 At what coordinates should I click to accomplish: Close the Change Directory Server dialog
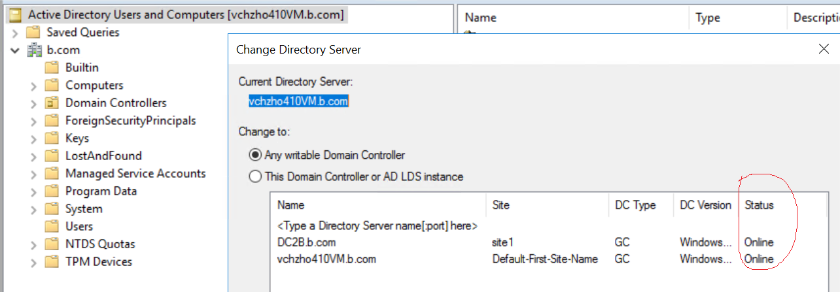pyautogui.click(x=824, y=49)
